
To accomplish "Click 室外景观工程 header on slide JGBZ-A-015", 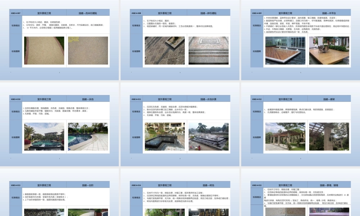I will coord(285,185).
